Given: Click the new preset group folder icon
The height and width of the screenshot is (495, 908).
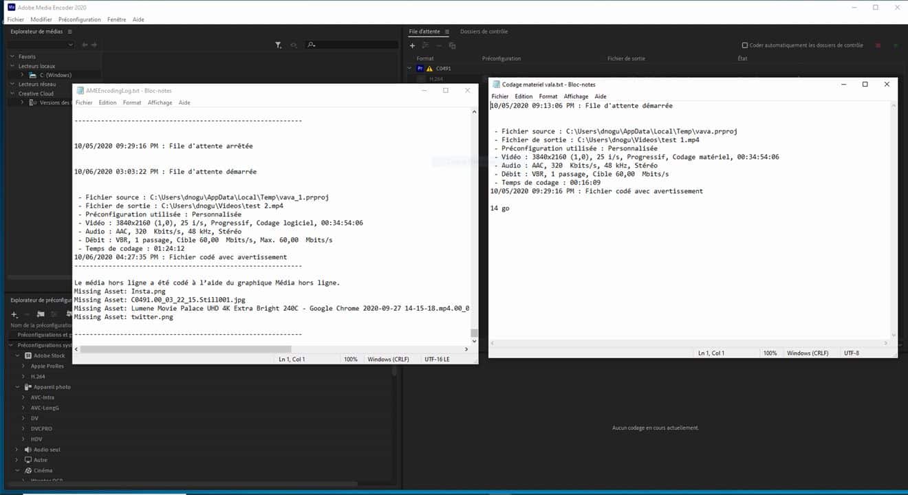Looking at the screenshot, I should [x=41, y=314].
